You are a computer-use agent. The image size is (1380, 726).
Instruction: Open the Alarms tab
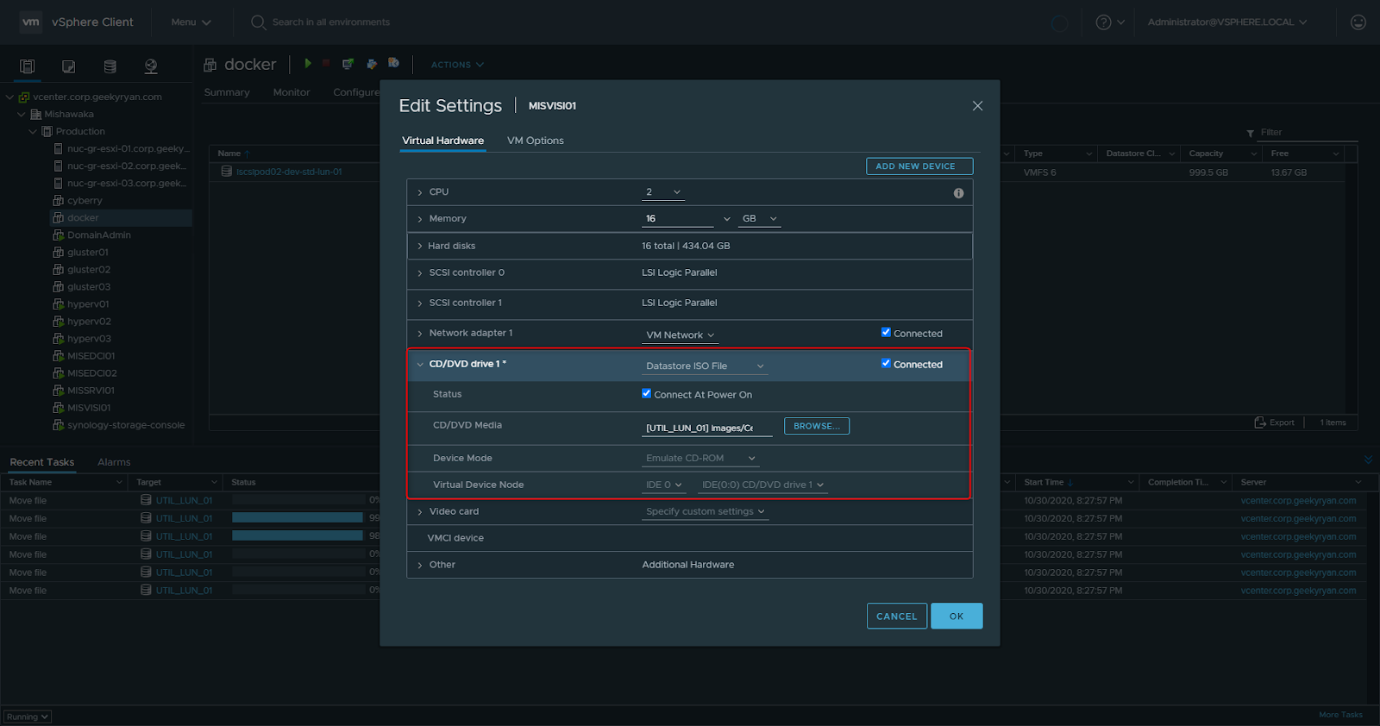[114, 462]
